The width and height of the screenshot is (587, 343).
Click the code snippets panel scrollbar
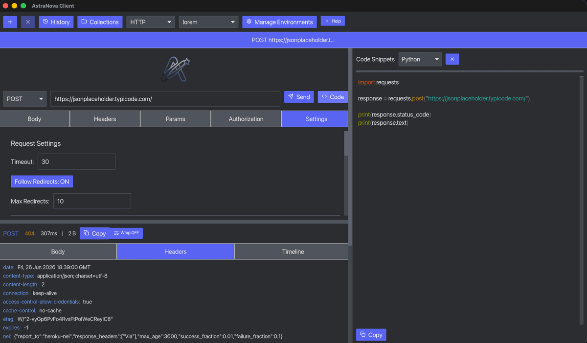point(581,200)
